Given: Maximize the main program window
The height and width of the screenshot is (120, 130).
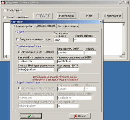Looking at the screenshot, I should (123, 2).
